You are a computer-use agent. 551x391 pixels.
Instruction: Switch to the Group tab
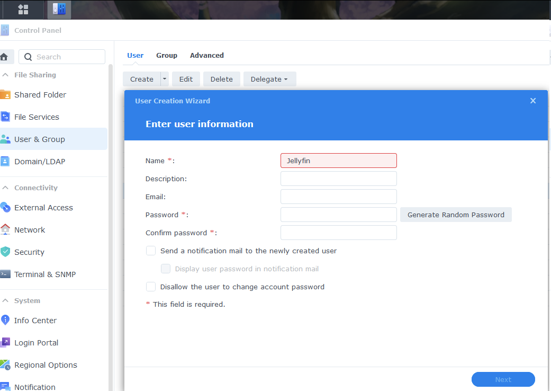[x=167, y=55]
